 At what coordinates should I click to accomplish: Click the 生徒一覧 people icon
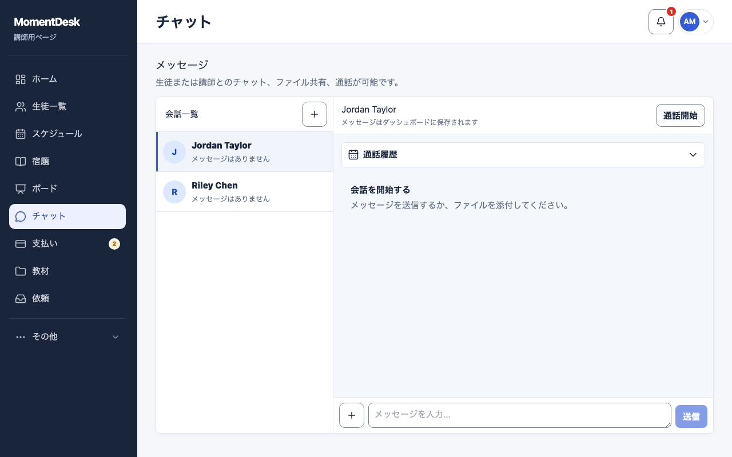click(21, 106)
